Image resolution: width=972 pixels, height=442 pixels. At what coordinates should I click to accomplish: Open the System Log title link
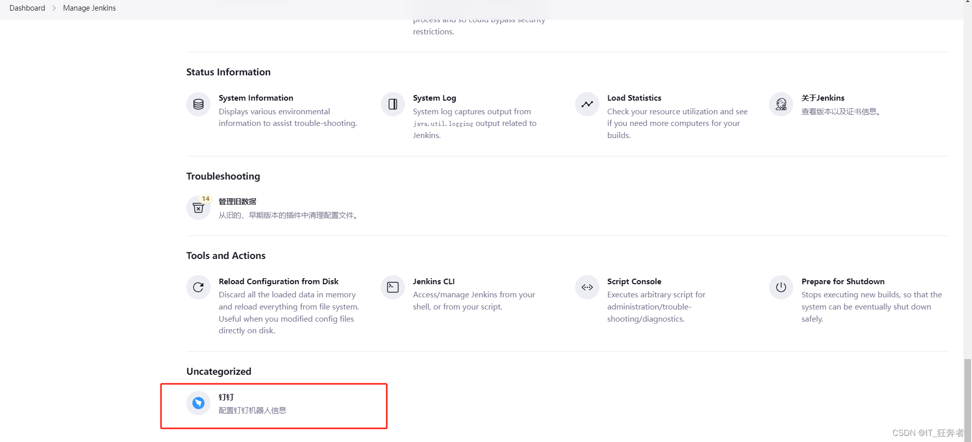pos(434,98)
